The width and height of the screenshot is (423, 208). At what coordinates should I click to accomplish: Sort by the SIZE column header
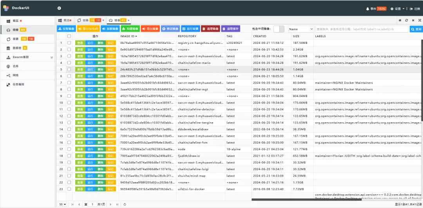click(302, 36)
